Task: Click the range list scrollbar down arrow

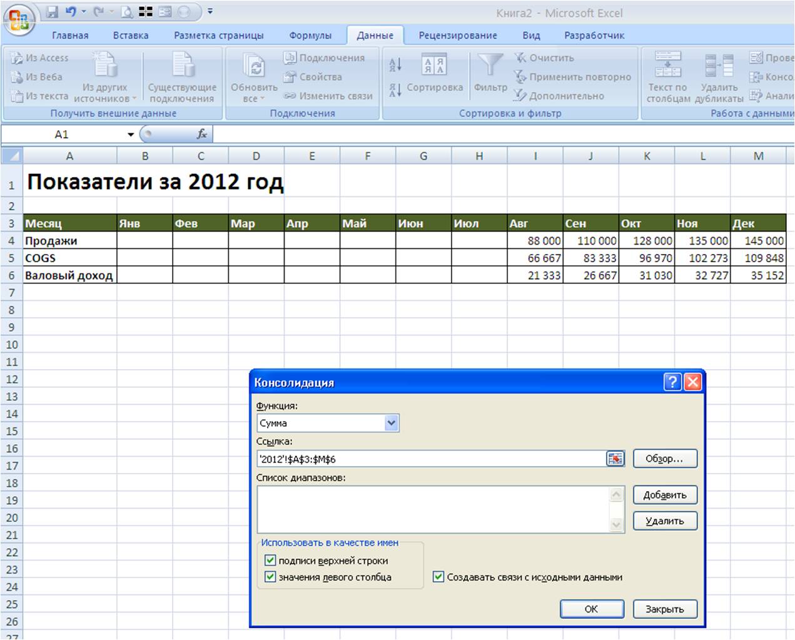Action: click(616, 525)
